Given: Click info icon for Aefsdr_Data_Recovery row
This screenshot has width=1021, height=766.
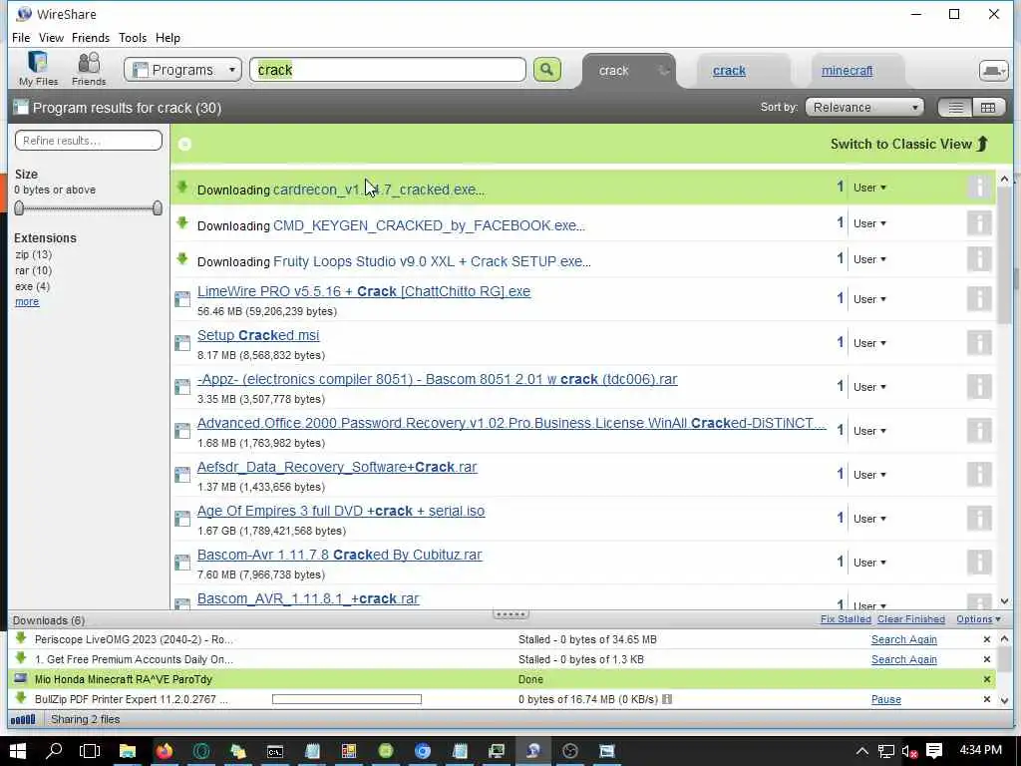Looking at the screenshot, I should tap(979, 474).
